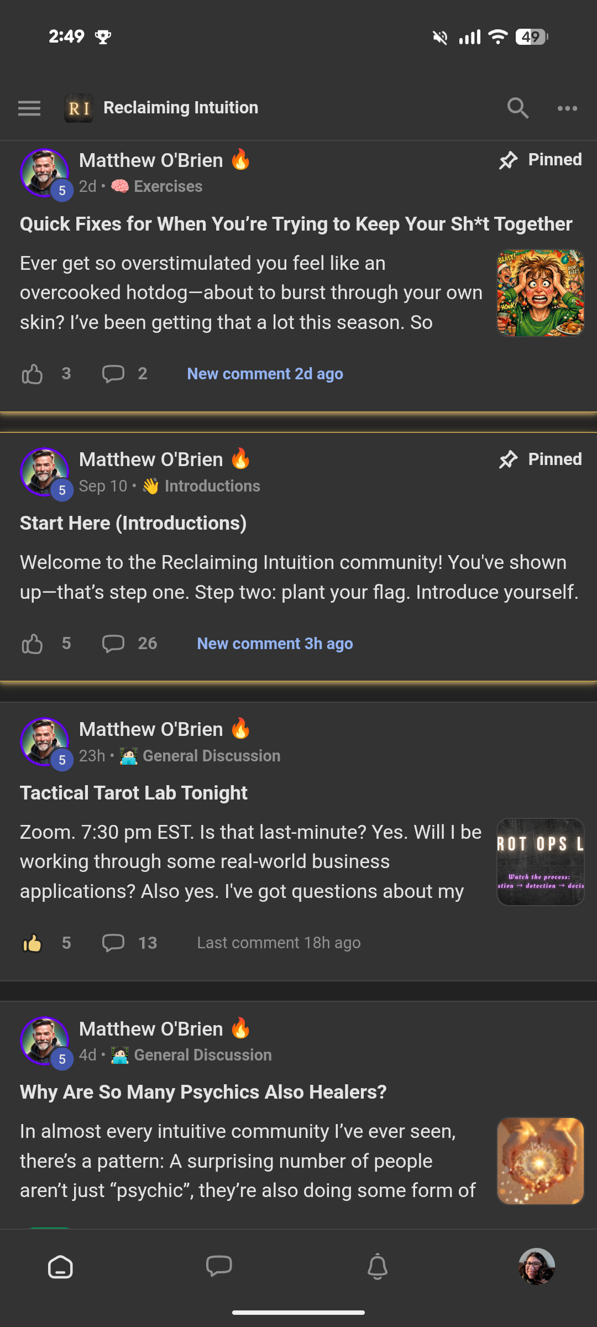Tap the search magnifier icon

click(517, 108)
